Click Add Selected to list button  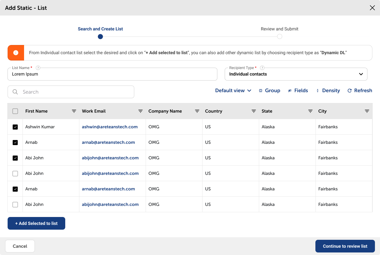pos(36,223)
